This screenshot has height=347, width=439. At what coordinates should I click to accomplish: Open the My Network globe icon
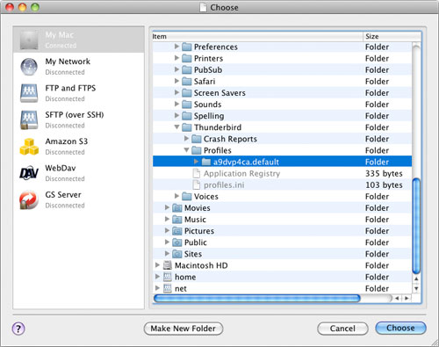coord(29,67)
